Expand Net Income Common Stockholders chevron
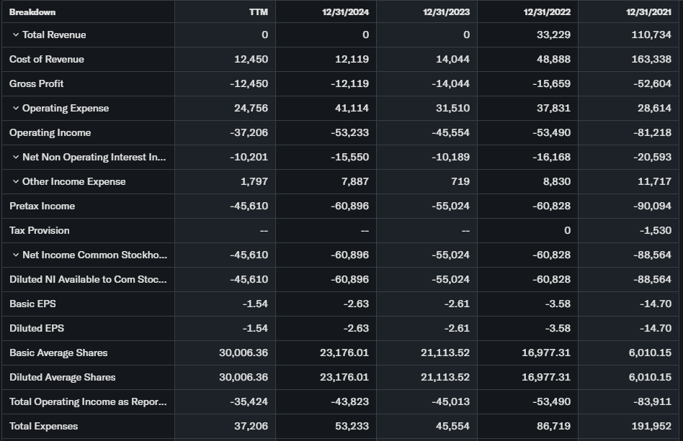 click(16, 255)
